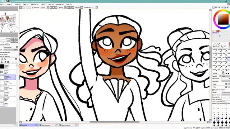The image size is (230, 129).
Task: Toggle the checkbox beside Tamaño size
Action: (220, 76)
